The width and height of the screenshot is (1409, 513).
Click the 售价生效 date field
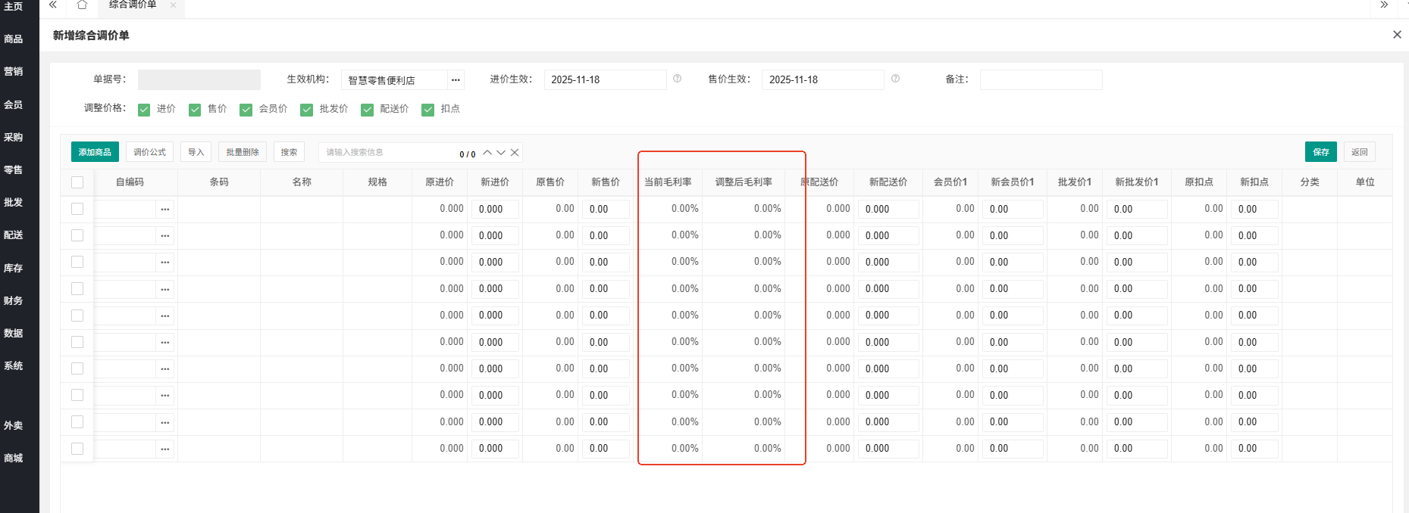tap(822, 79)
